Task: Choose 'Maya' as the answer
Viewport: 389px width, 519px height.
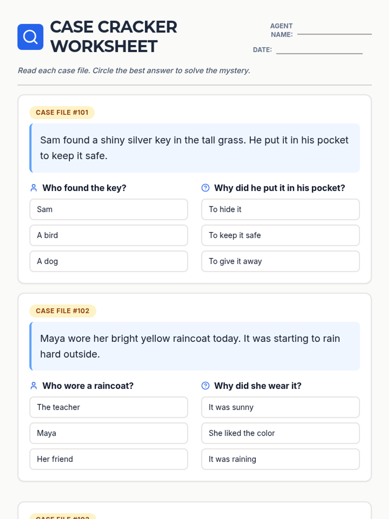Action: tap(109, 433)
